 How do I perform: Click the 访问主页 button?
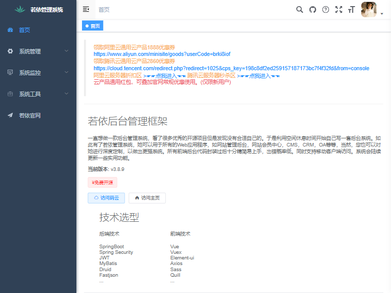tap(147, 198)
